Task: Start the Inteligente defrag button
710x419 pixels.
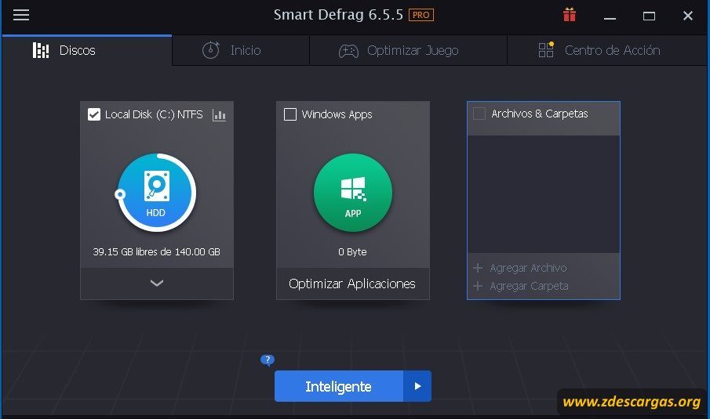Action: 339,386
